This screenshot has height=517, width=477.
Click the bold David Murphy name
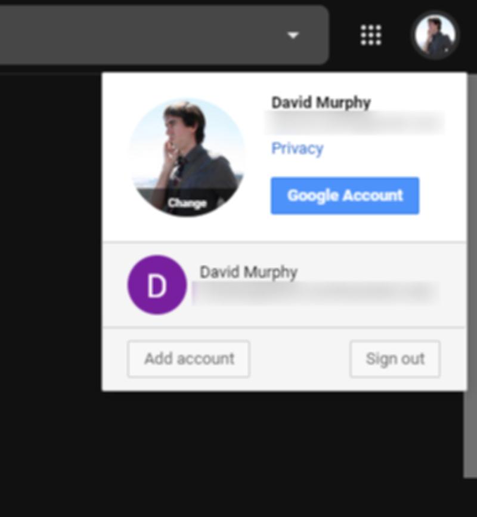(x=321, y=103)
